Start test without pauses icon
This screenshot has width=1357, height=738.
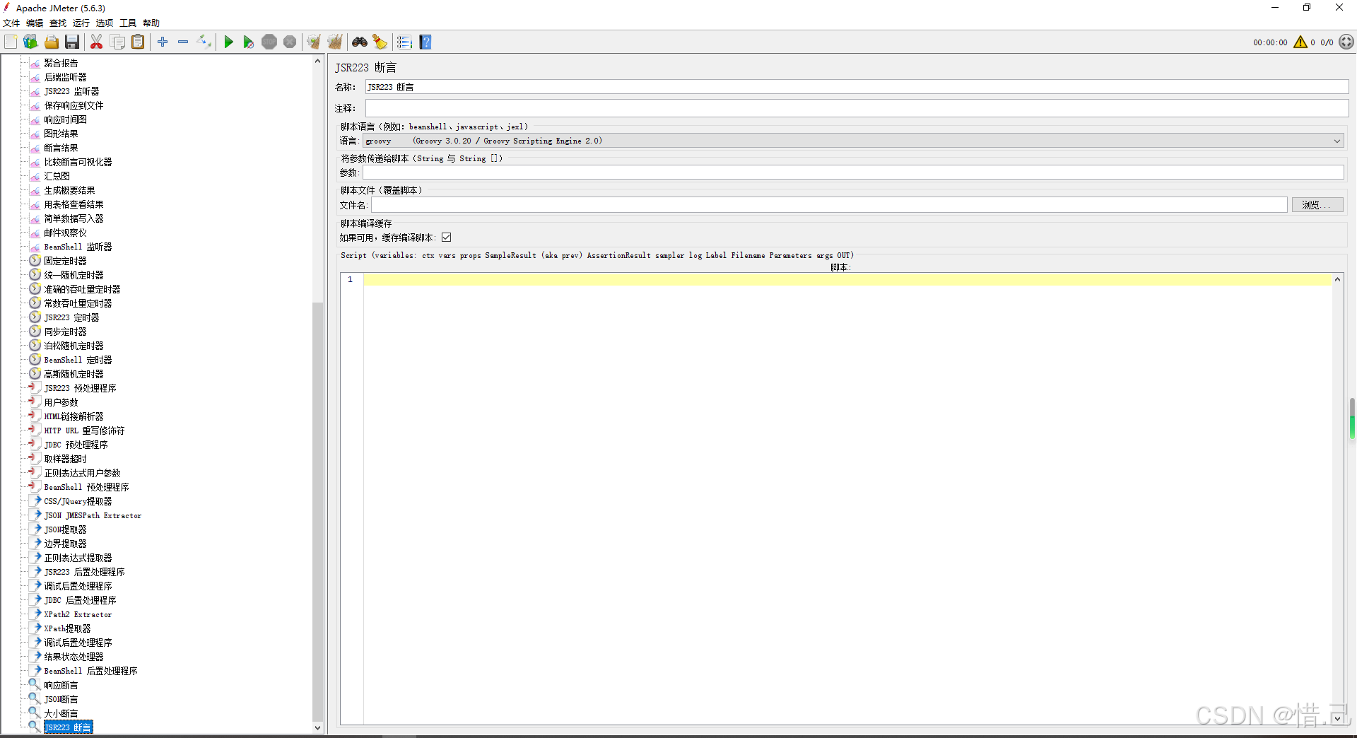[249, 42]
